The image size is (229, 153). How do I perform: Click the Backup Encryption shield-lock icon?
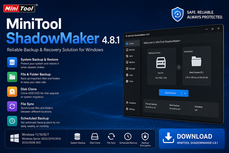145,136
